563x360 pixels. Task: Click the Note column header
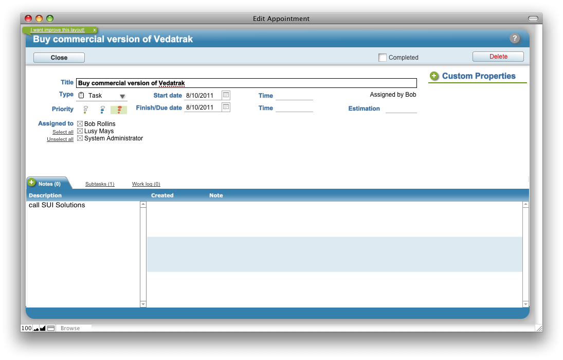[216, 195]
